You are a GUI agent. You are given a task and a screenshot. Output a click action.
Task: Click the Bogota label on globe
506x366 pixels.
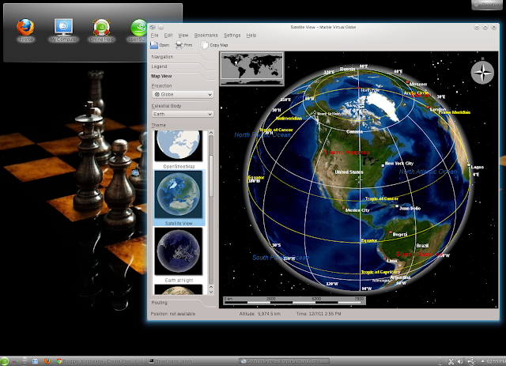click(x=399, y=234)
